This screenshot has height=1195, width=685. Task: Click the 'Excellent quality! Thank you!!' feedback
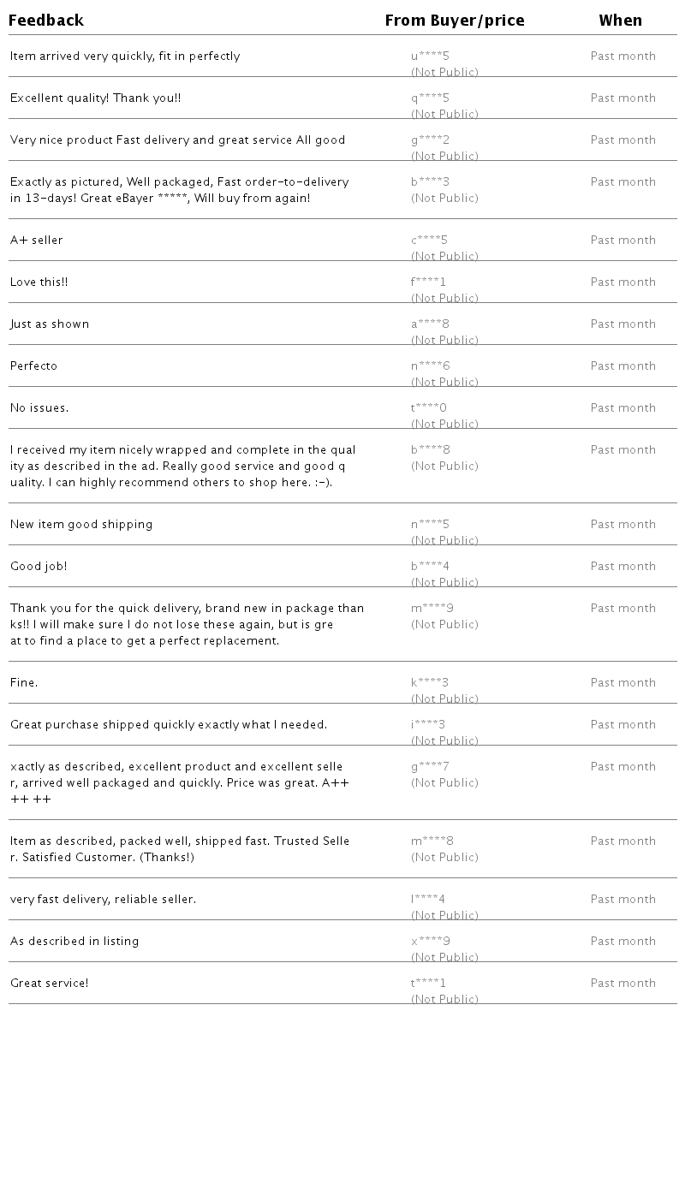[x=95, y=98]
